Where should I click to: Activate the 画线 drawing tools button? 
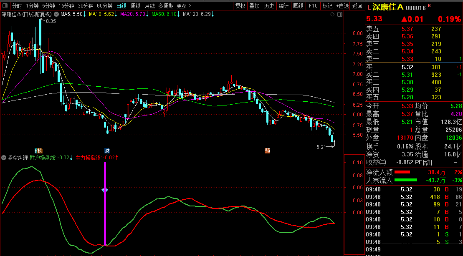tap(298, 6)
